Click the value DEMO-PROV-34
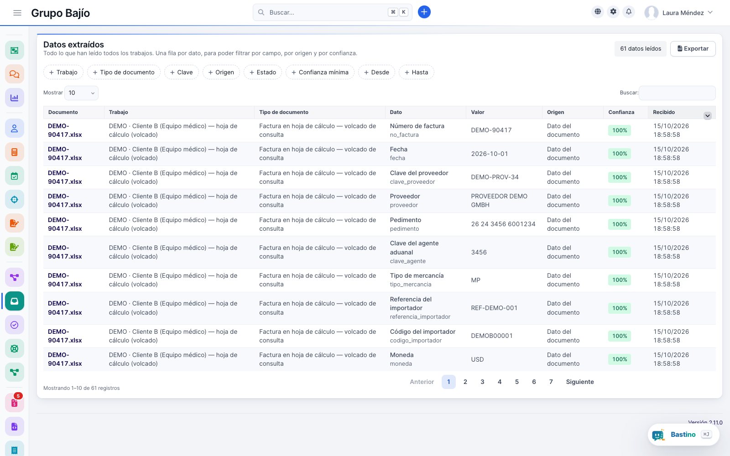 pos(495,177)
